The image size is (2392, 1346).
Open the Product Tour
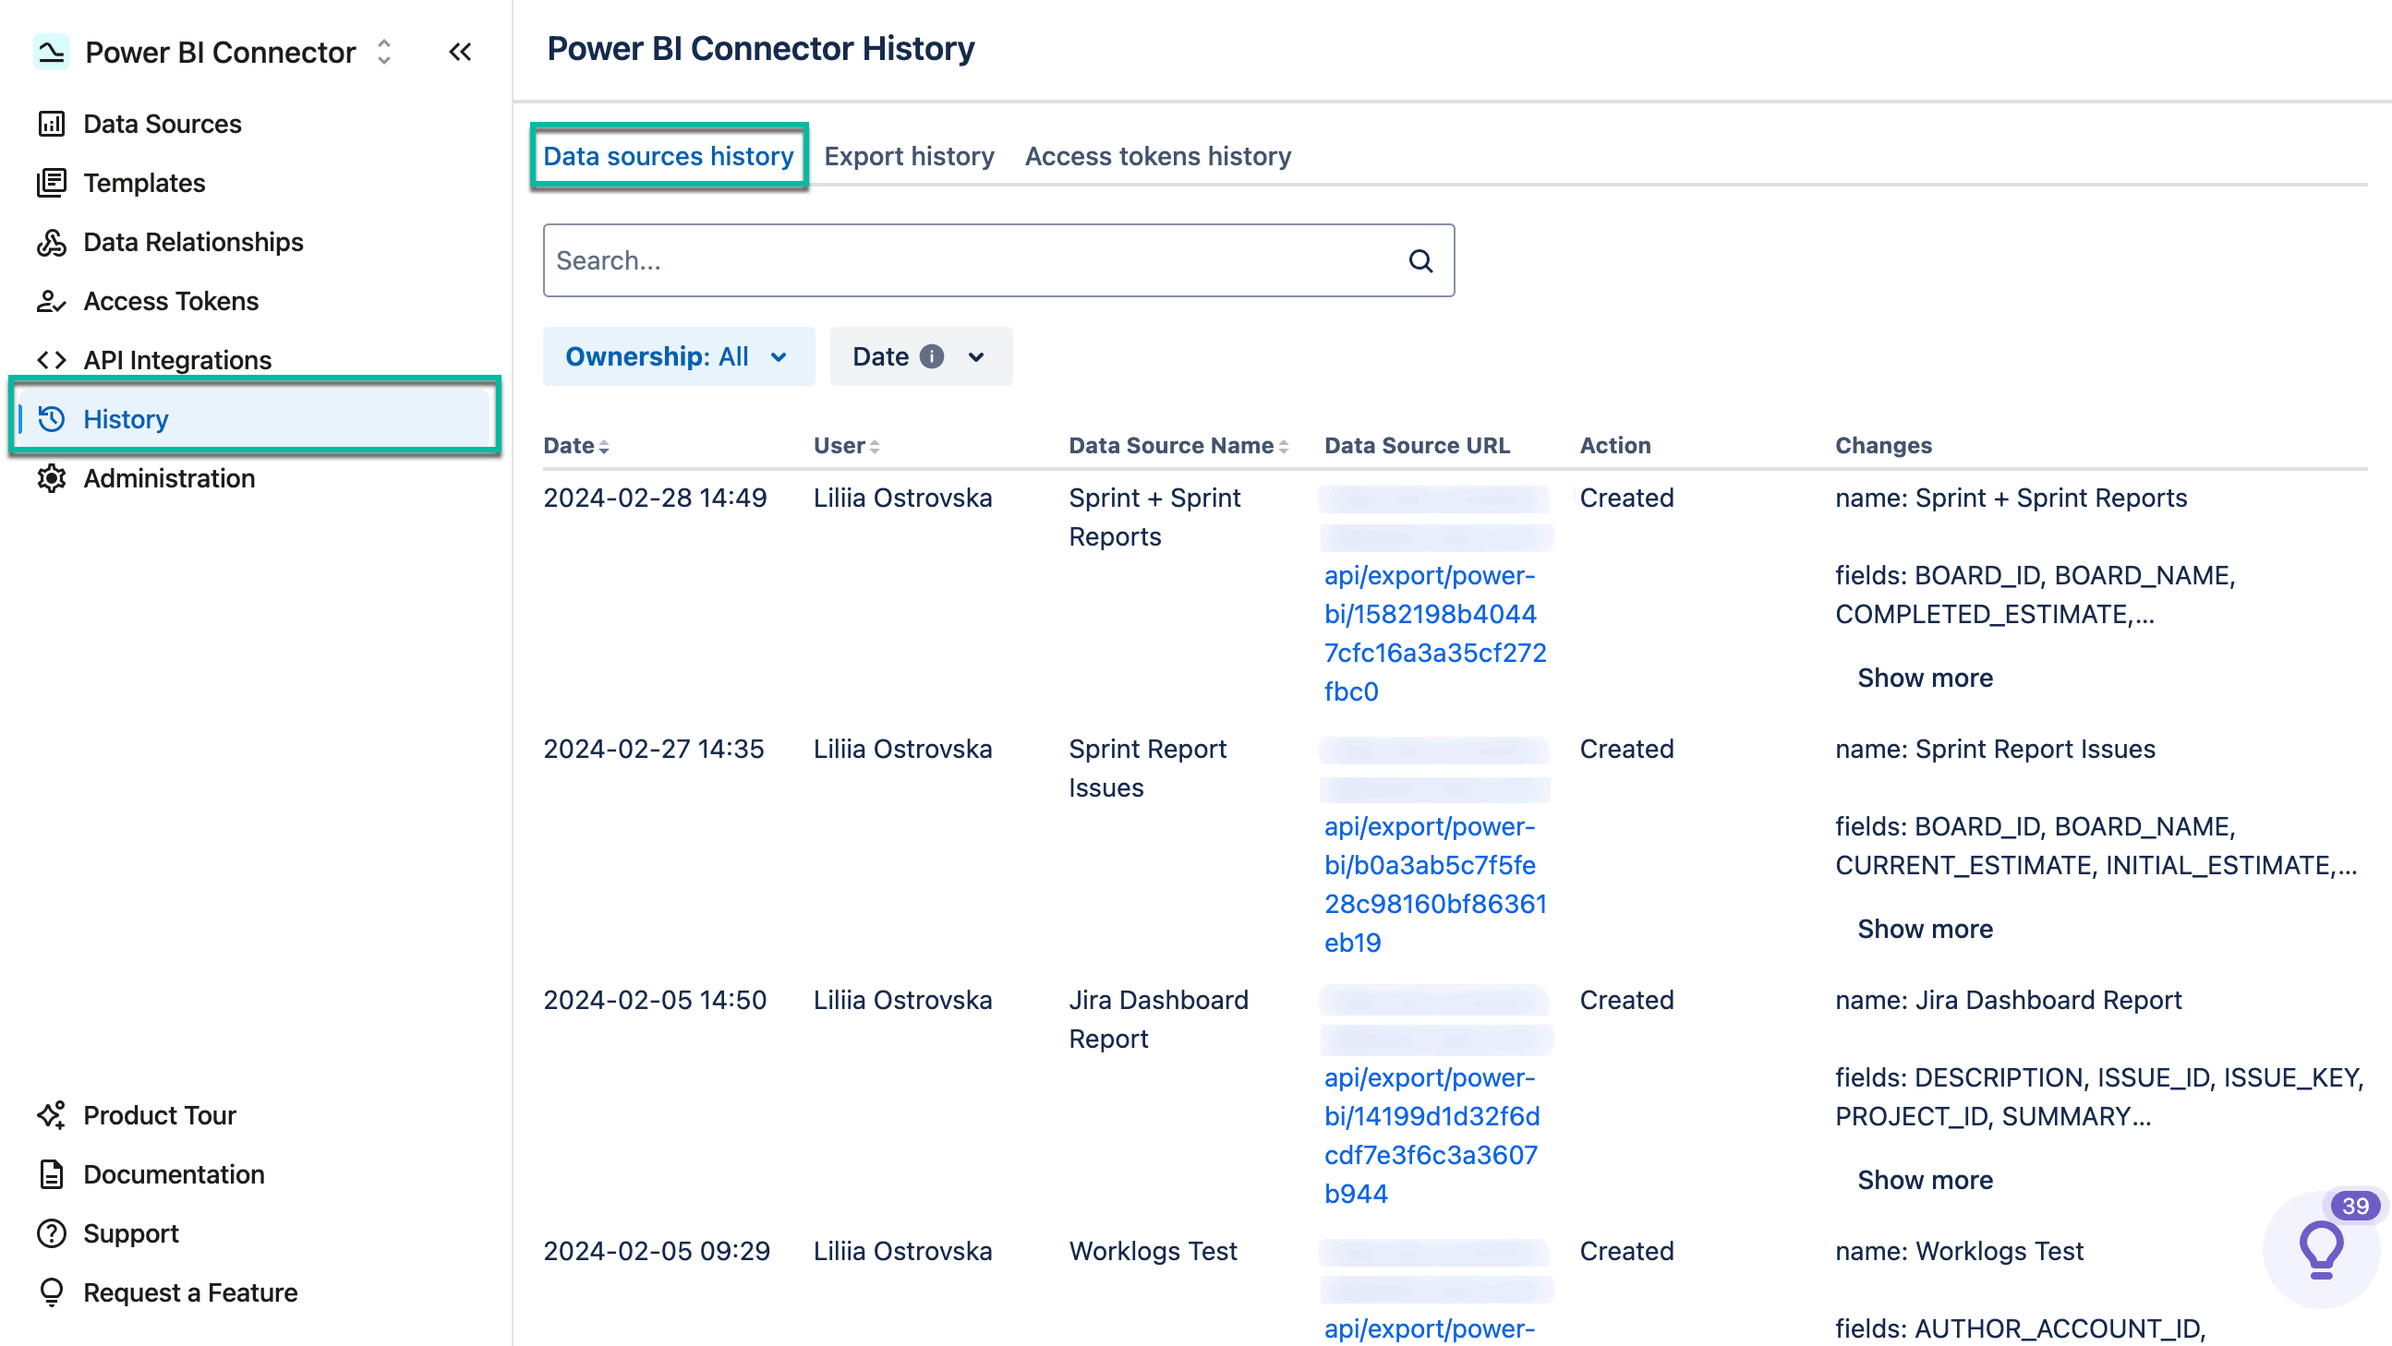(159, 1115)
